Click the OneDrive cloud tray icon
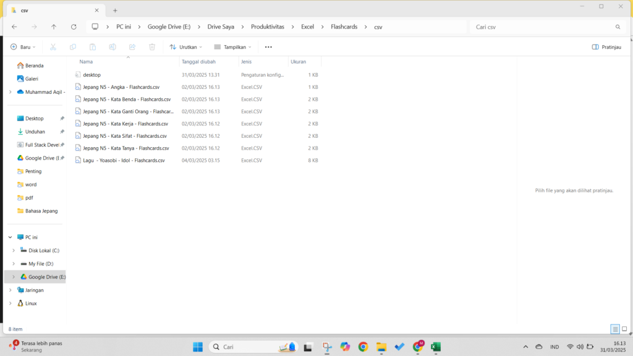This screenshot has height=356, width=633. [539, 347]
